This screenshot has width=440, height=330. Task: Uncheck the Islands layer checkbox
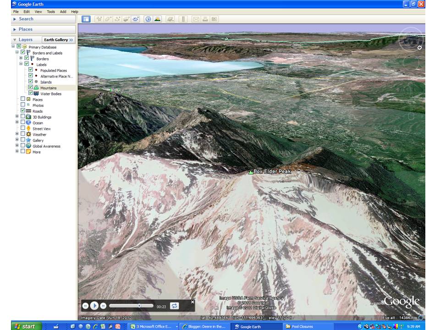pyautogui.click(x=31, y=82)
